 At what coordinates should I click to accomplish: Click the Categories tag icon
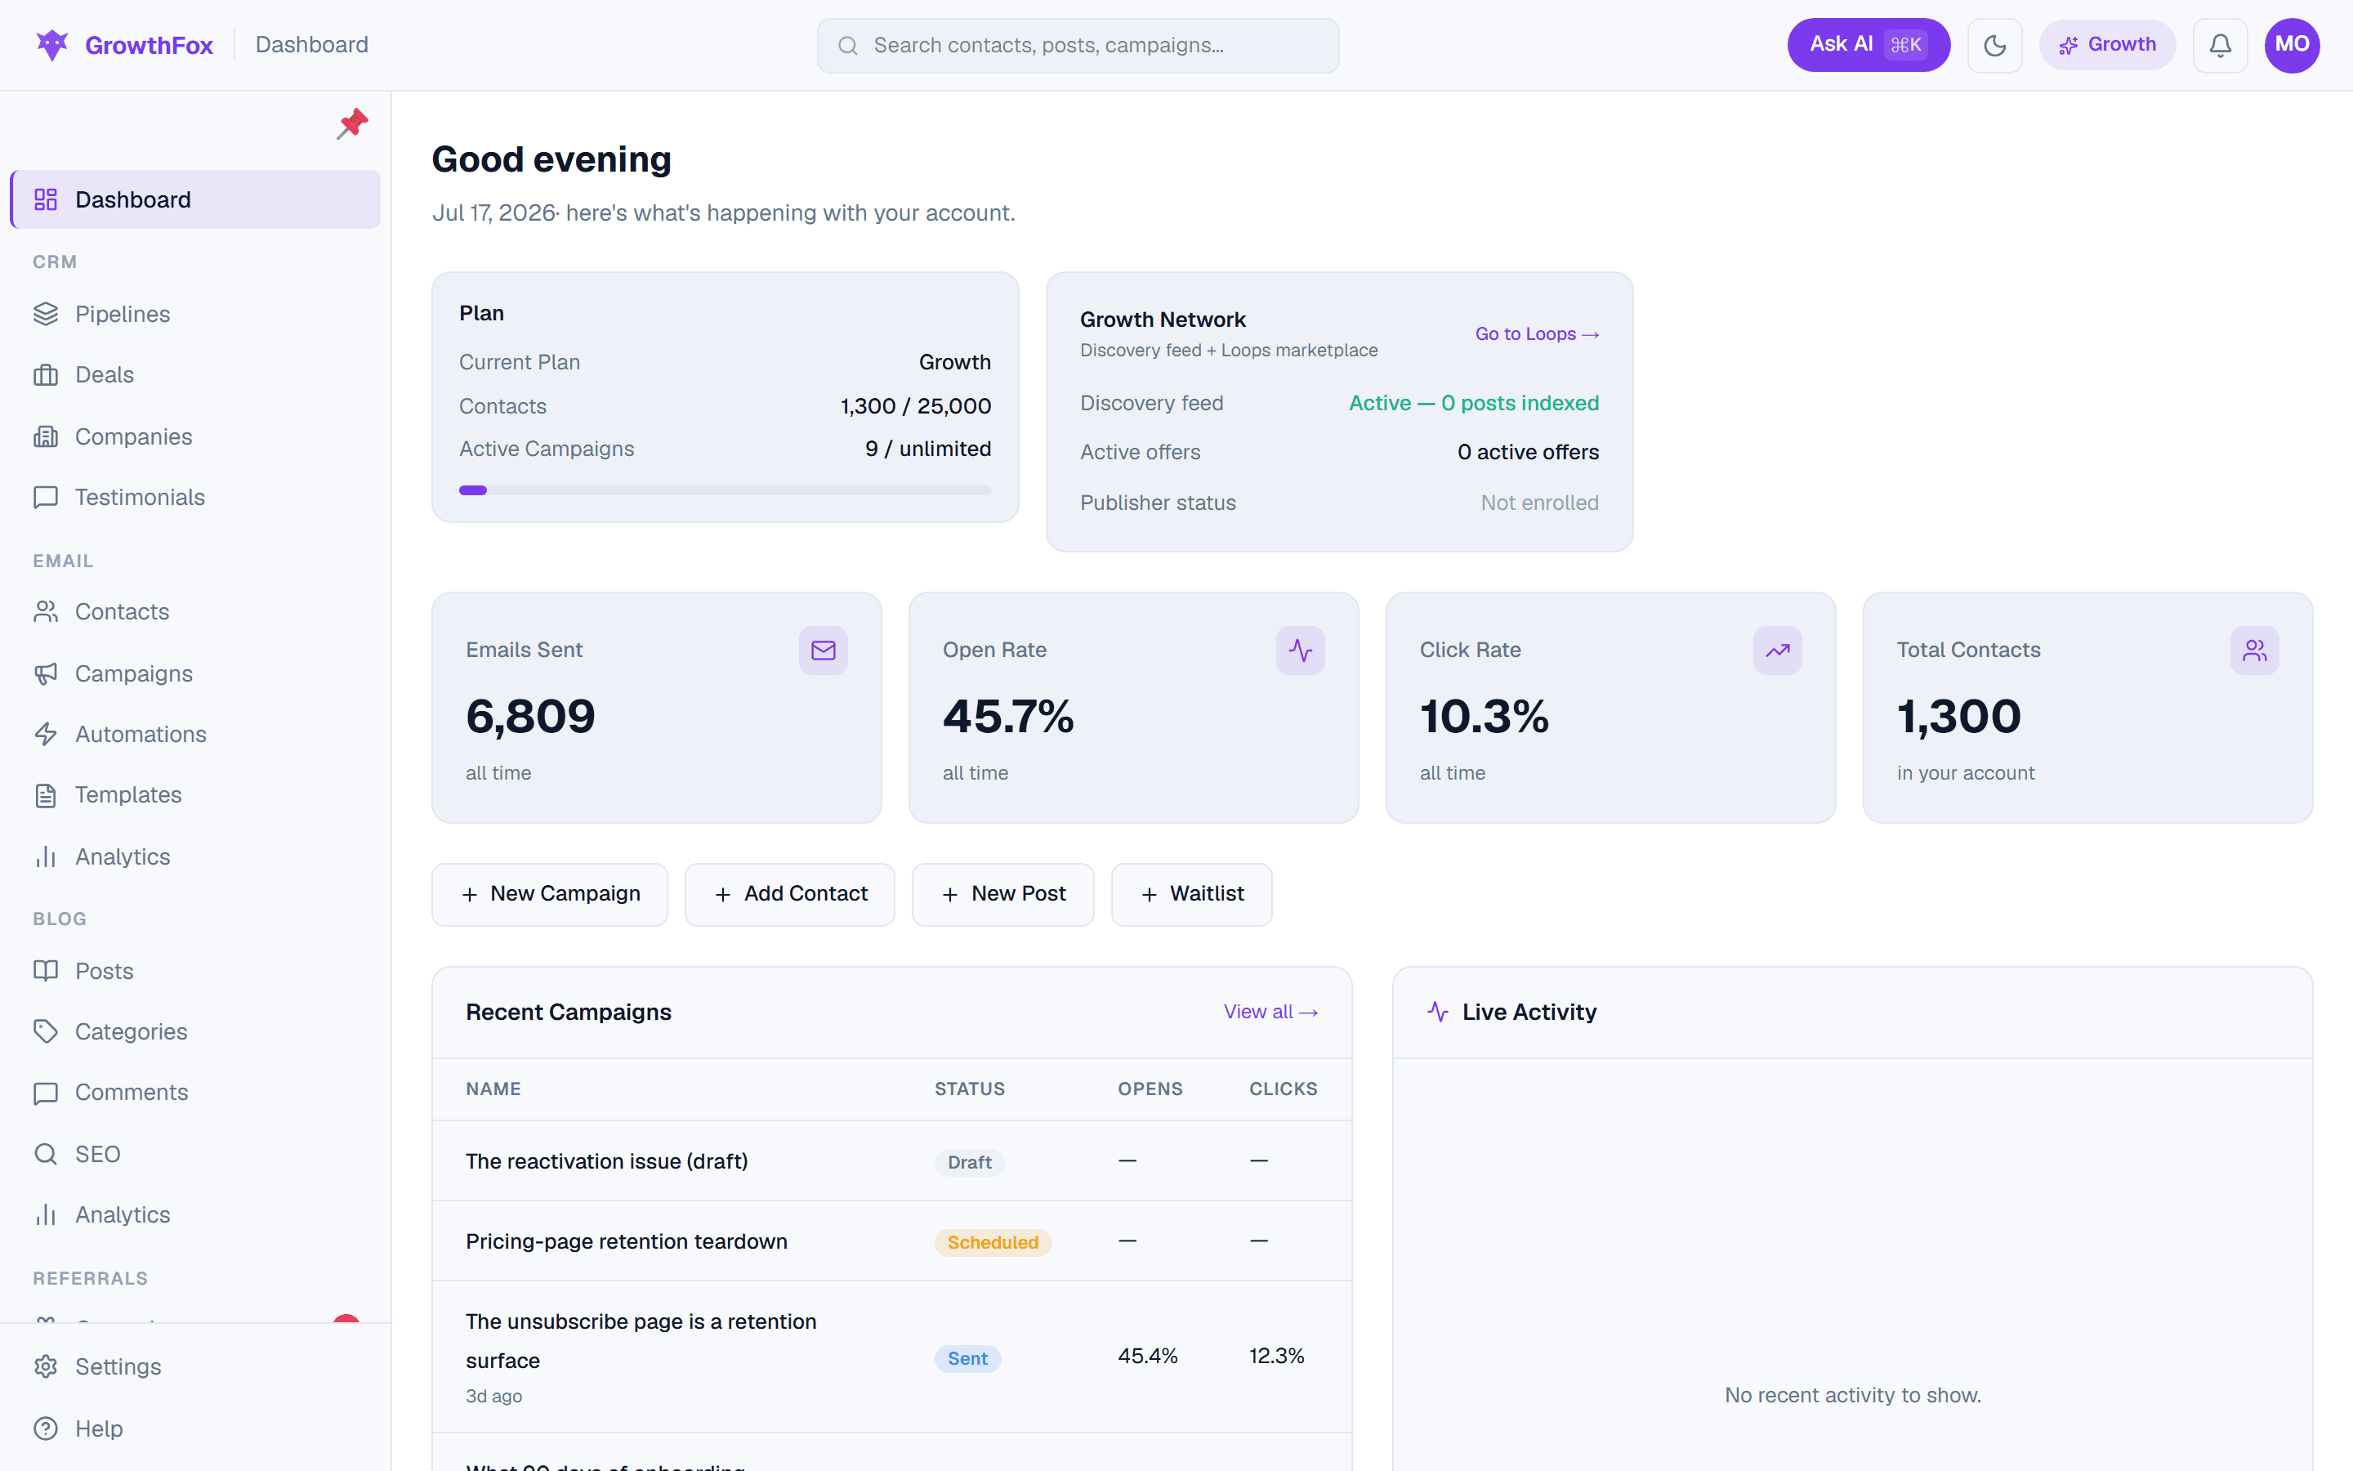(46, 1031)
